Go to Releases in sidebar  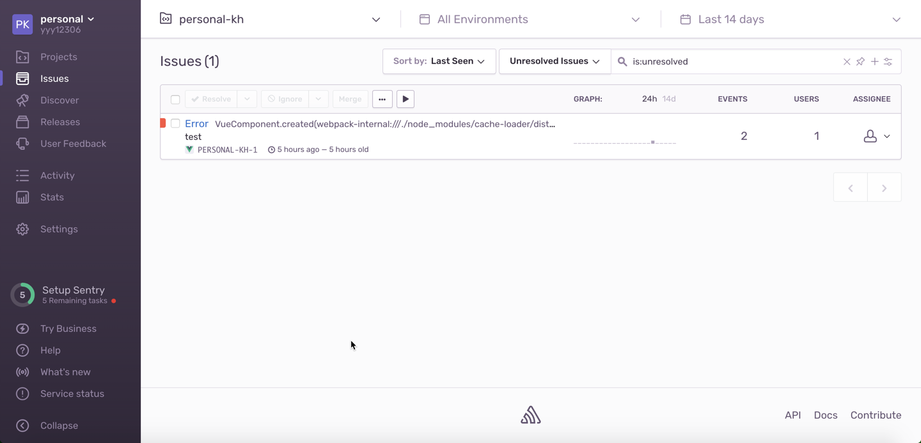60,122
